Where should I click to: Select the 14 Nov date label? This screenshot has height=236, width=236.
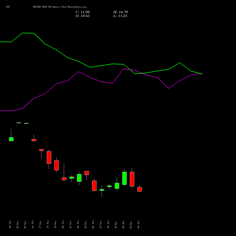(x=33, y=225)
